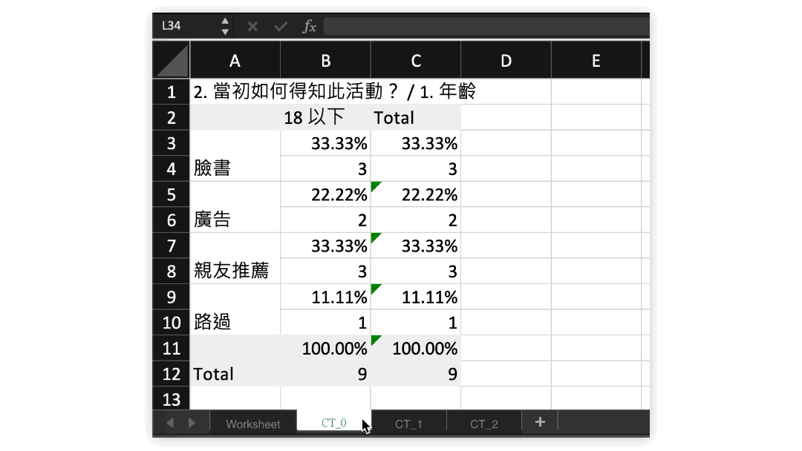Screen dimensions: 802x451
Task: Click the 'Total' header cell in row 2
Action: pos(416,117)
